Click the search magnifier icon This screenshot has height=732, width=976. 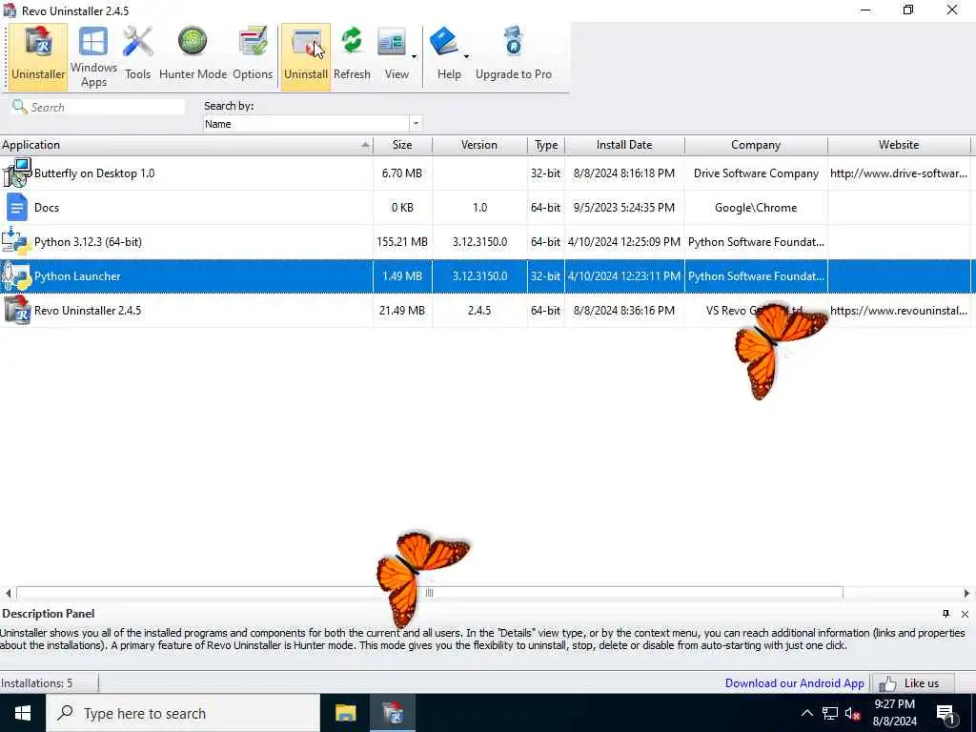tap(19, 107)
